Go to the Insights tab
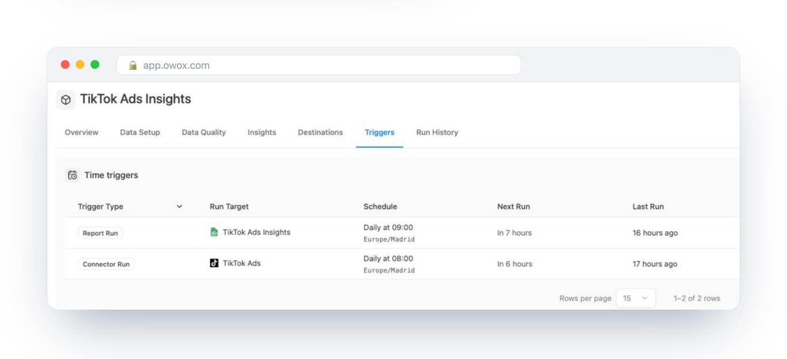The width and height of the screenshot is (787, 359). [x=262, y=133]
